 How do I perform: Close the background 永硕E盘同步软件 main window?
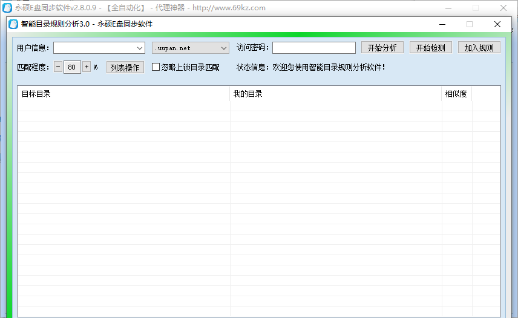[503, 8]
